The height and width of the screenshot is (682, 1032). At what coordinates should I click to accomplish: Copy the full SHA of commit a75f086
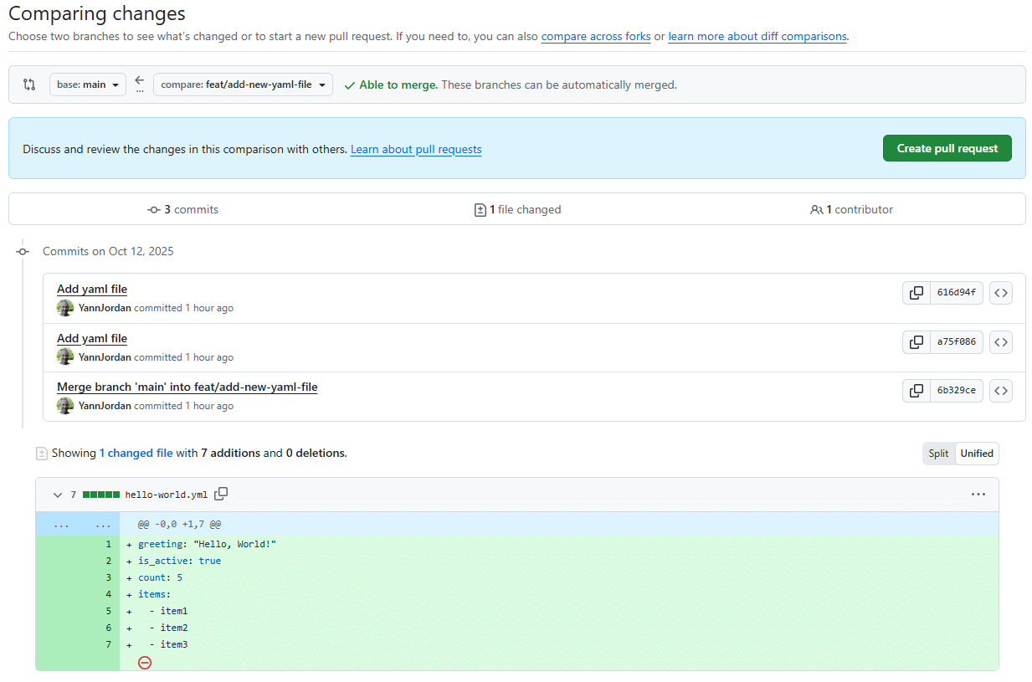916,341
